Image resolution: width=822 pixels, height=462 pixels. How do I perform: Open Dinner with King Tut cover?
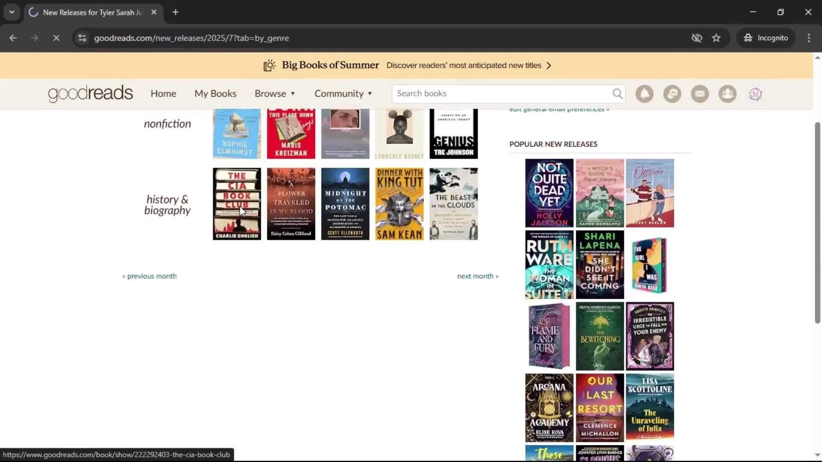click(399, 204)
